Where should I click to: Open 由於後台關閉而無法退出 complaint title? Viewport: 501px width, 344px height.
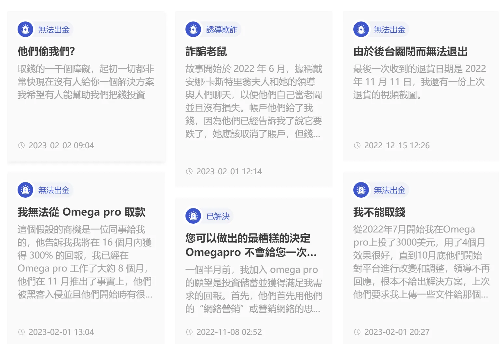coord(411,51)
